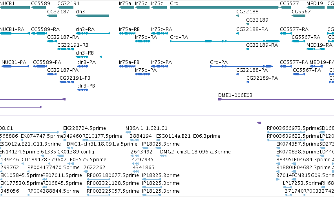Select the CG32191 gene label
The image size is (334, 197).
coord(68,4)
